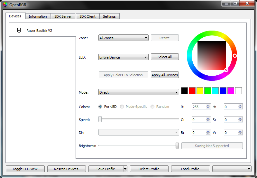Screen dimensions: 257x178
Task: Click the S value input field
Action: click(x=231, y=120)
